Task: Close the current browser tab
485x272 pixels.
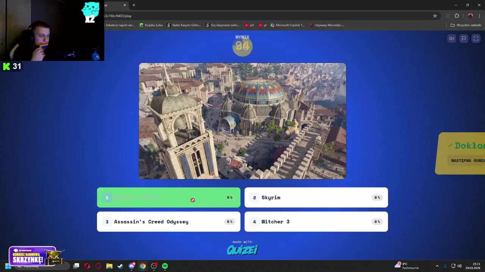Action: (125, 5)
